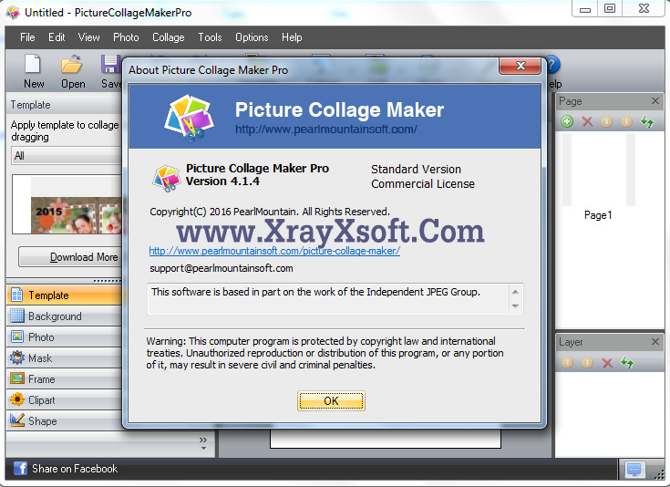
Task: Click the Commercial License text
Action: pos(423,184)
